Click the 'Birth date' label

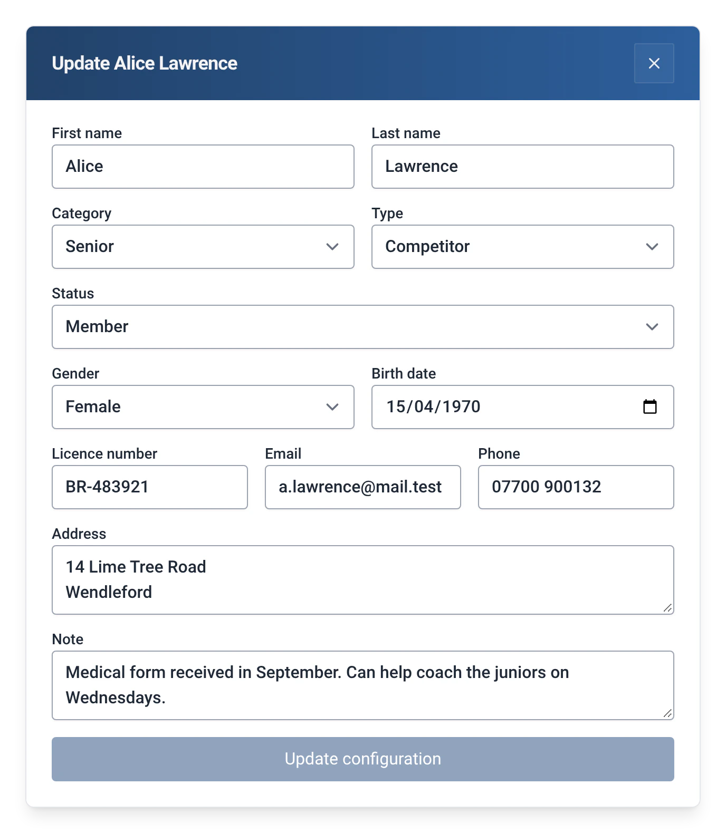coord(404,373)
